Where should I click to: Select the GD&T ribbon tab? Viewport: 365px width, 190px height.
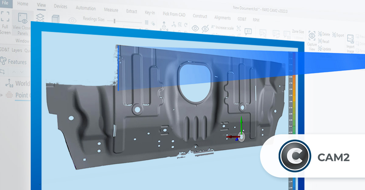click(x=242, y=19)
